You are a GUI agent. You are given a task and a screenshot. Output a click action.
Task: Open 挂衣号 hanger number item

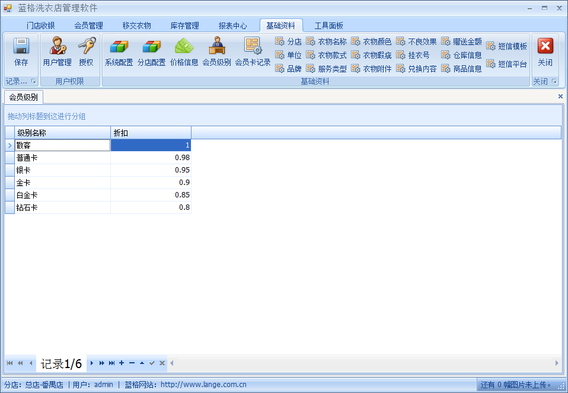point(413,55)
